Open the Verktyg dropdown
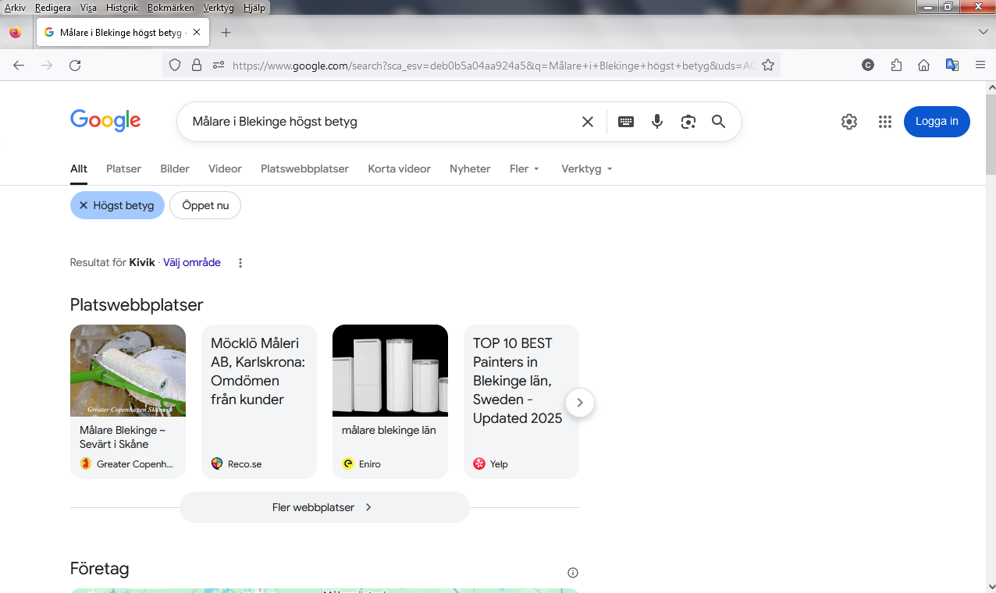The image size is (996, 593). pyautogui.click(x=586, y=169)
